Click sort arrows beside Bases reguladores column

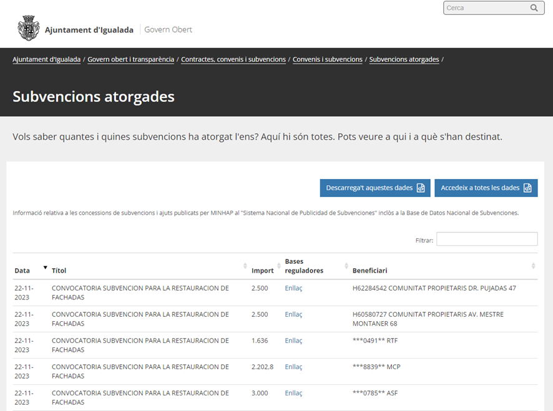pos(346,266)
